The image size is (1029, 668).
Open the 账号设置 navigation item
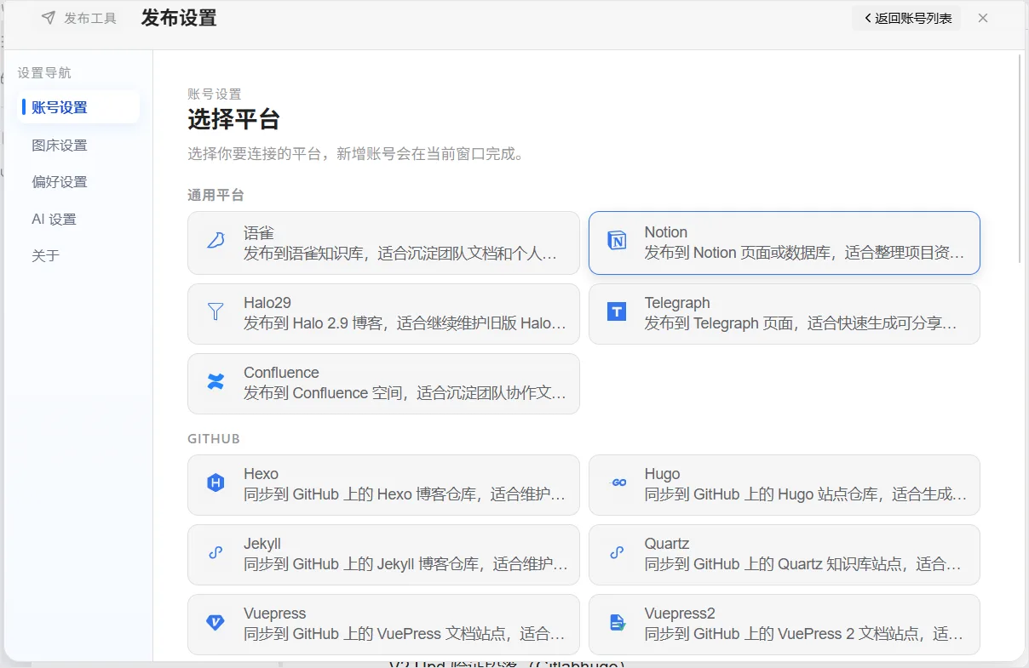click(80, 107)
